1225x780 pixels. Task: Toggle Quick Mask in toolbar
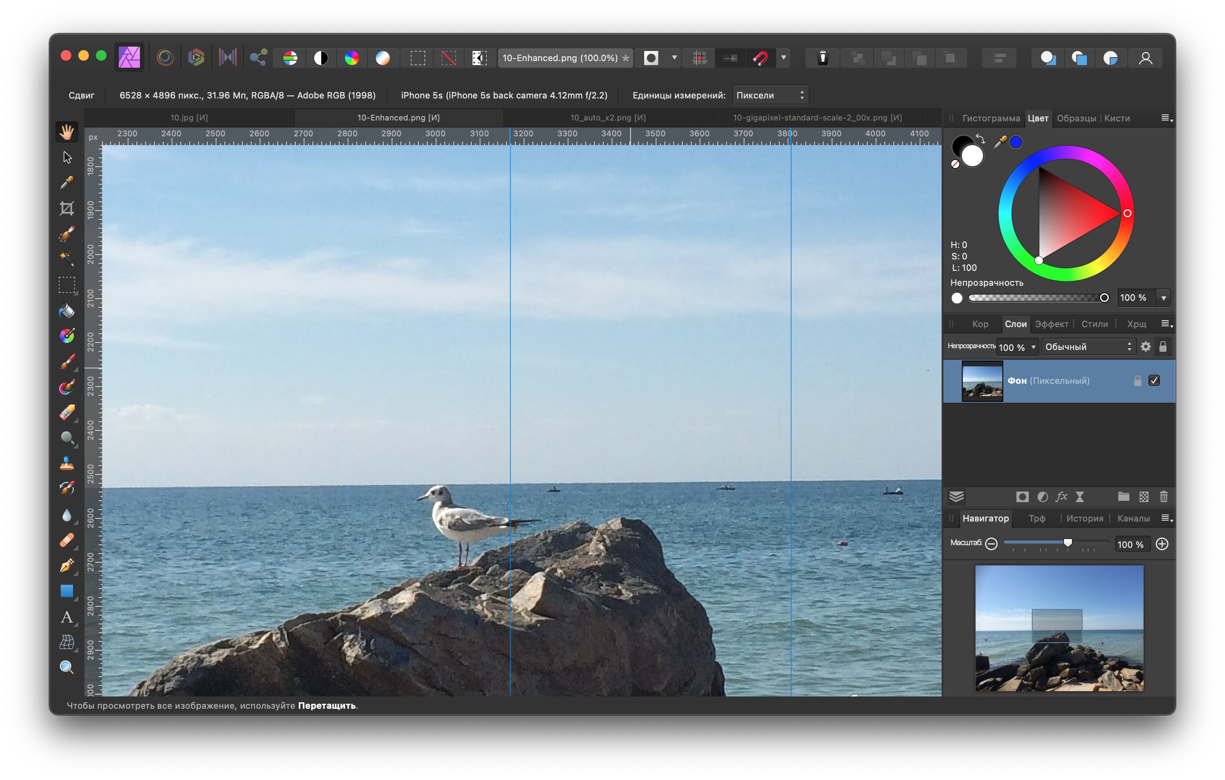click(x=651, y=58)
